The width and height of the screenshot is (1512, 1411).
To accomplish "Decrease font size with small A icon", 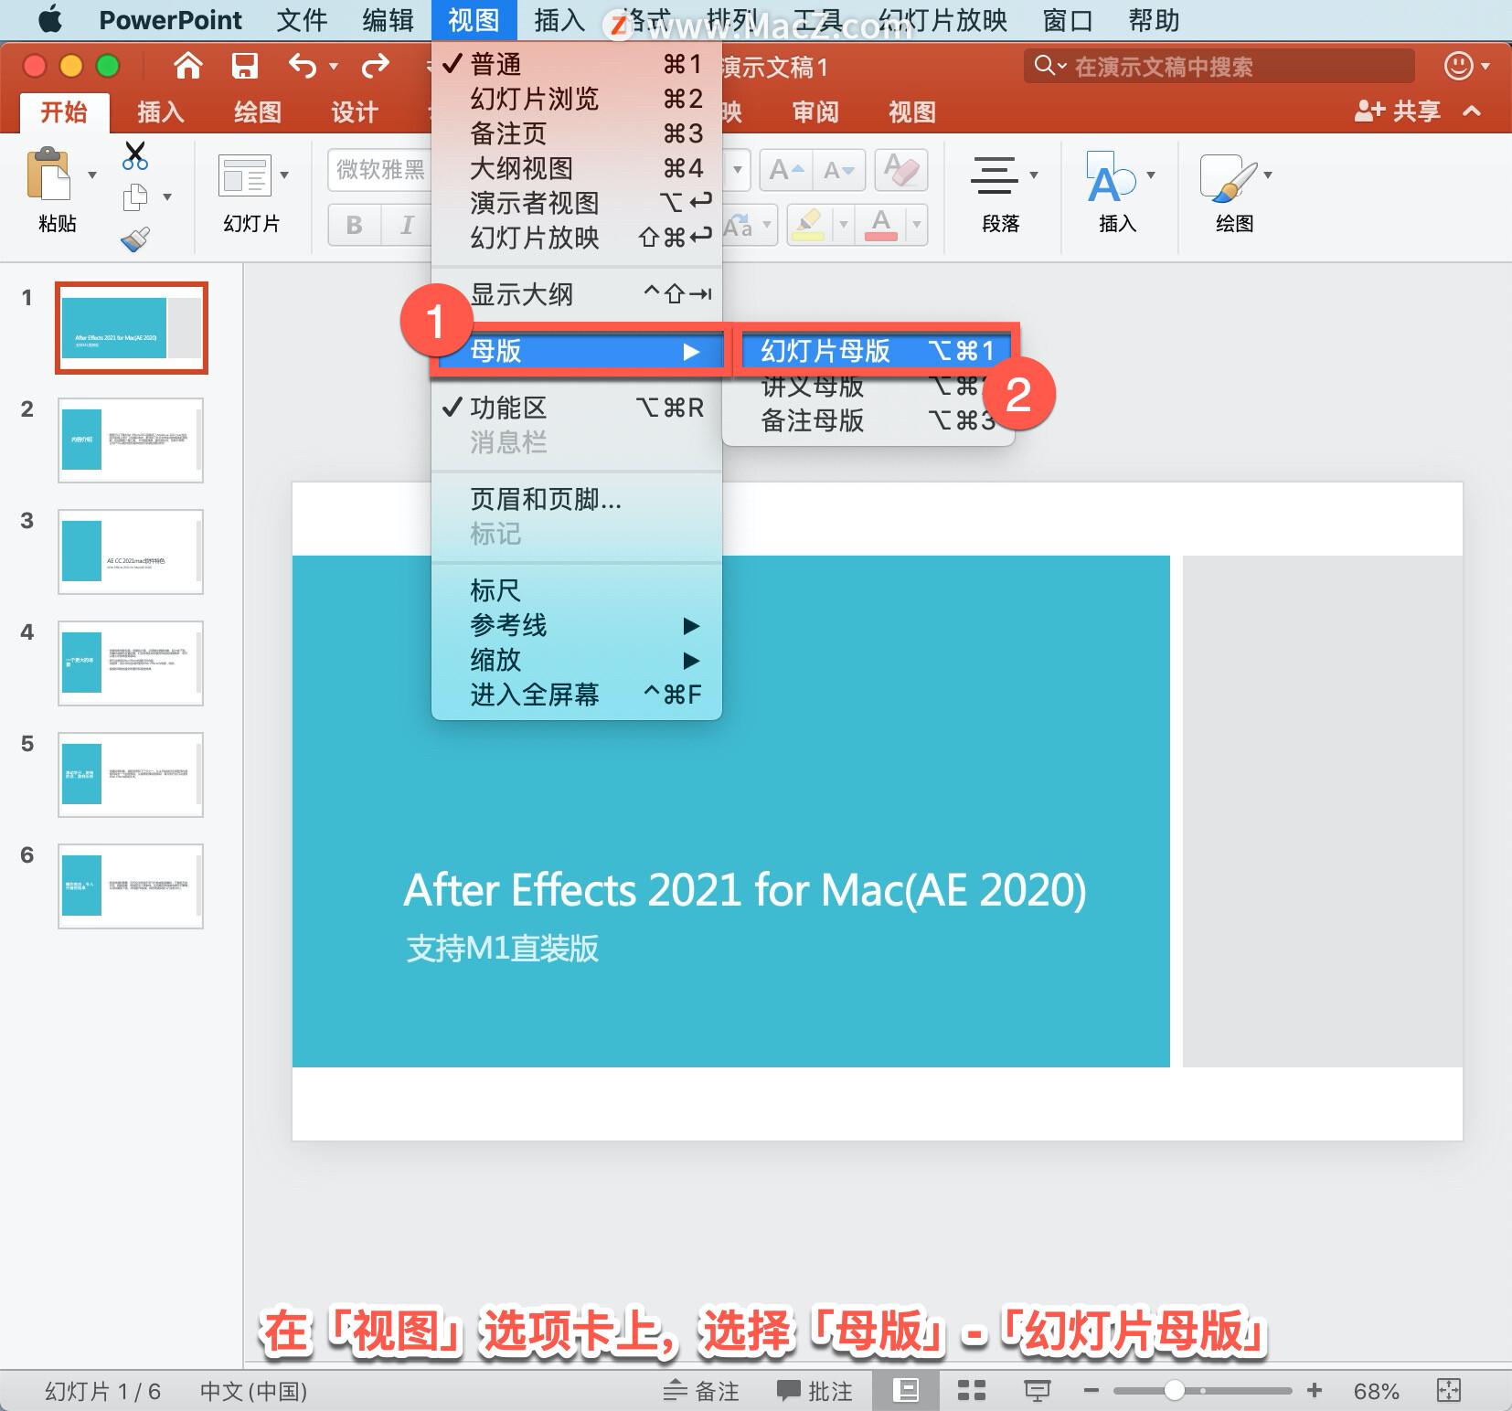I will click(x=838, y=170).
